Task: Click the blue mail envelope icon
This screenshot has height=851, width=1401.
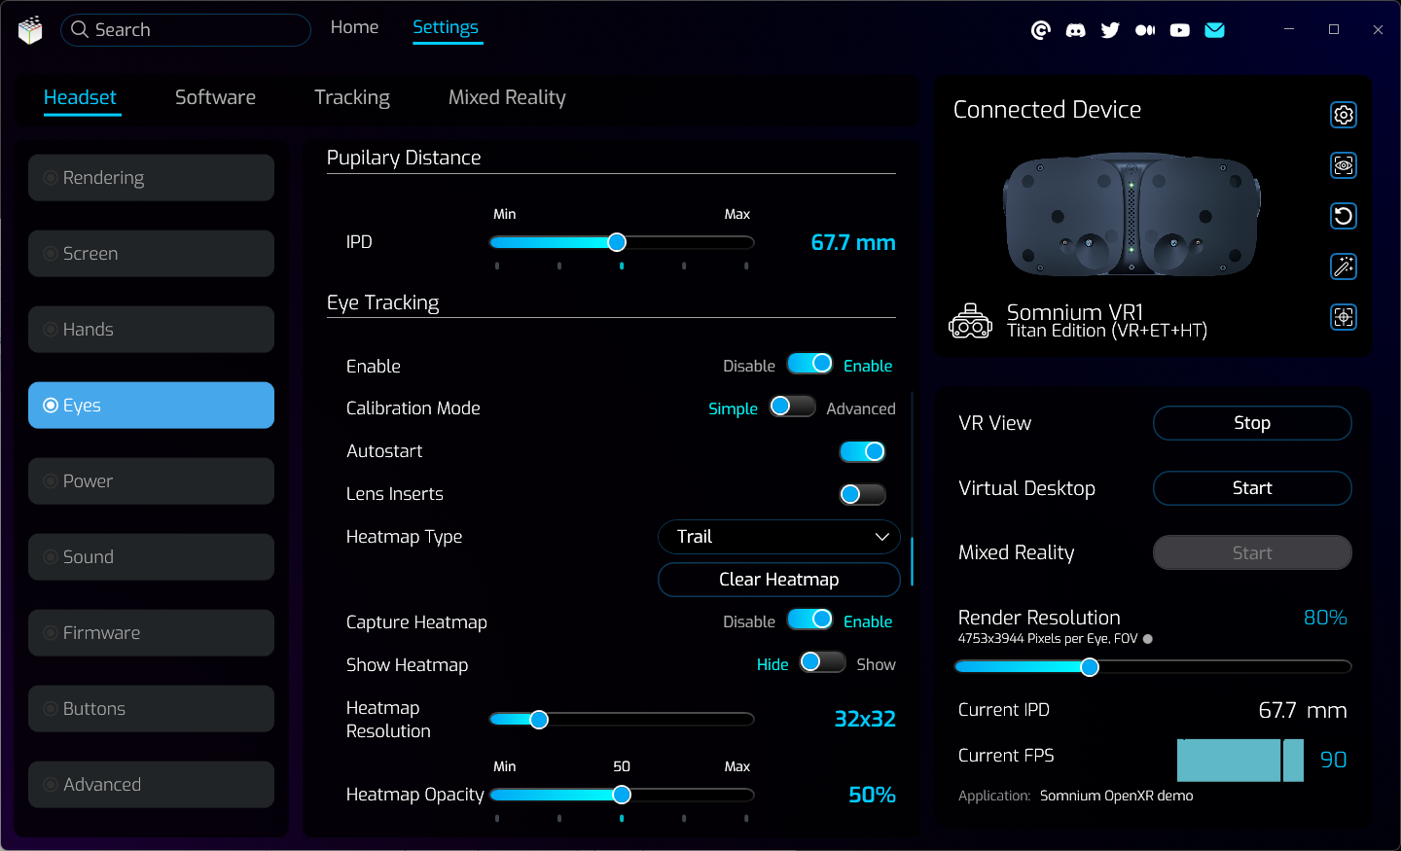Action: (x=1214, y=30)
